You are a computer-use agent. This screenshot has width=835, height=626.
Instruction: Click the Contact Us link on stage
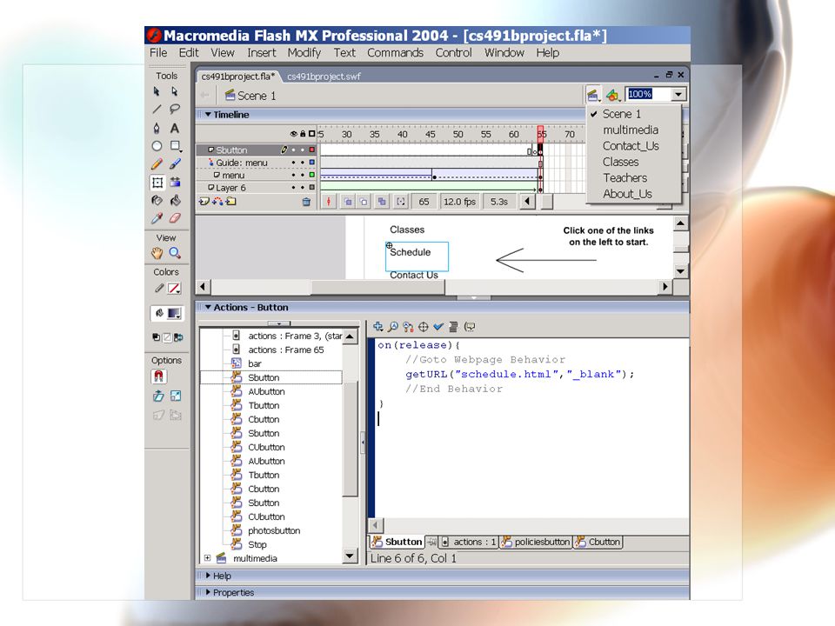pos(414,275)
